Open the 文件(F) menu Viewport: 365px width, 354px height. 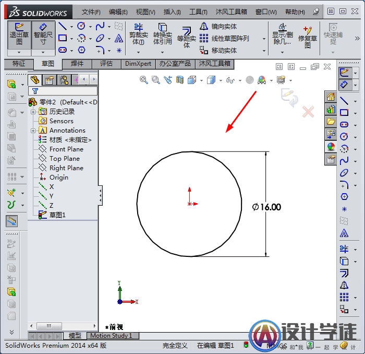coord(91,12)
